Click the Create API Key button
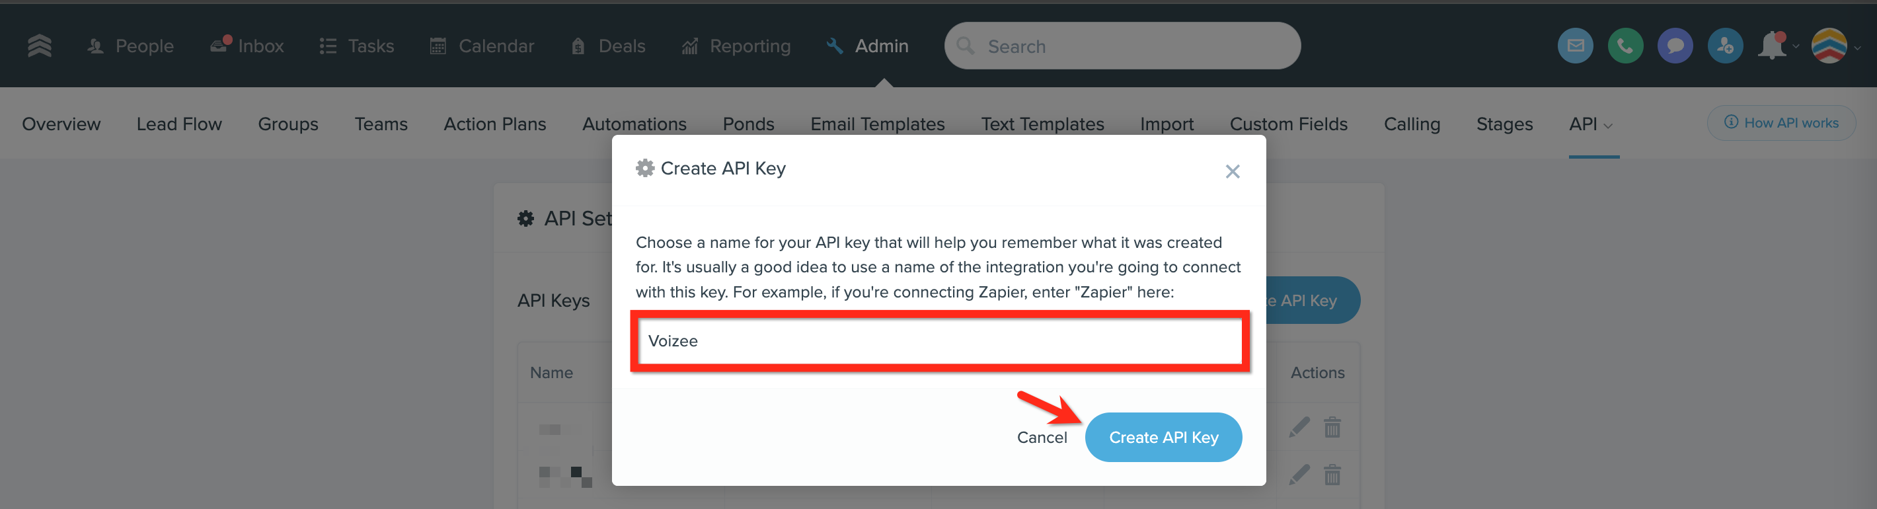Image resolution: width=1877 pixels, height=509 pixels. coord(1163,438)
